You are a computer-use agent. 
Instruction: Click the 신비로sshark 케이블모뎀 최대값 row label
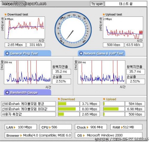pos(28,109)
